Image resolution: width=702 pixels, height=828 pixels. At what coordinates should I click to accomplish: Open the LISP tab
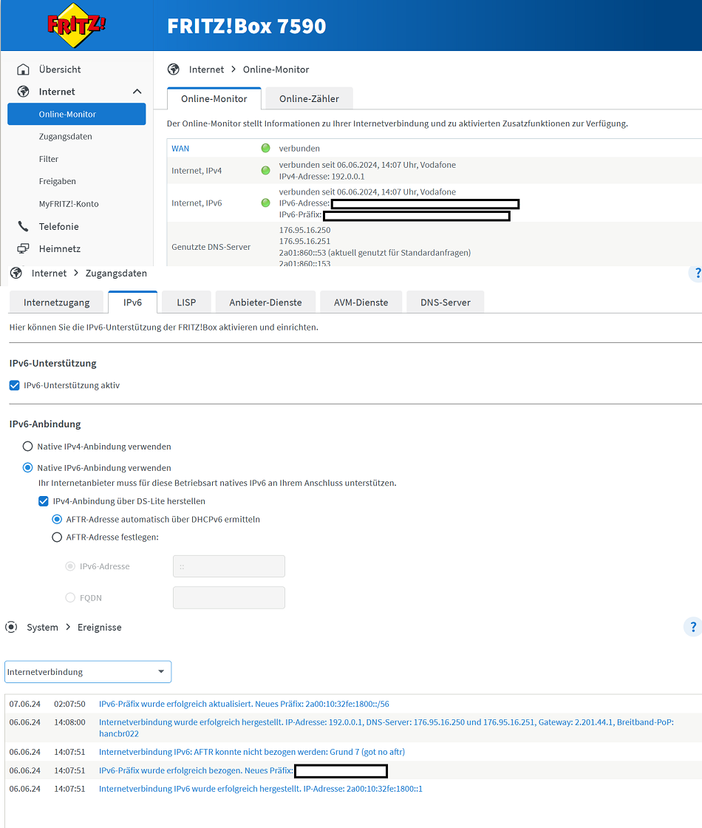tap(186, 302)
